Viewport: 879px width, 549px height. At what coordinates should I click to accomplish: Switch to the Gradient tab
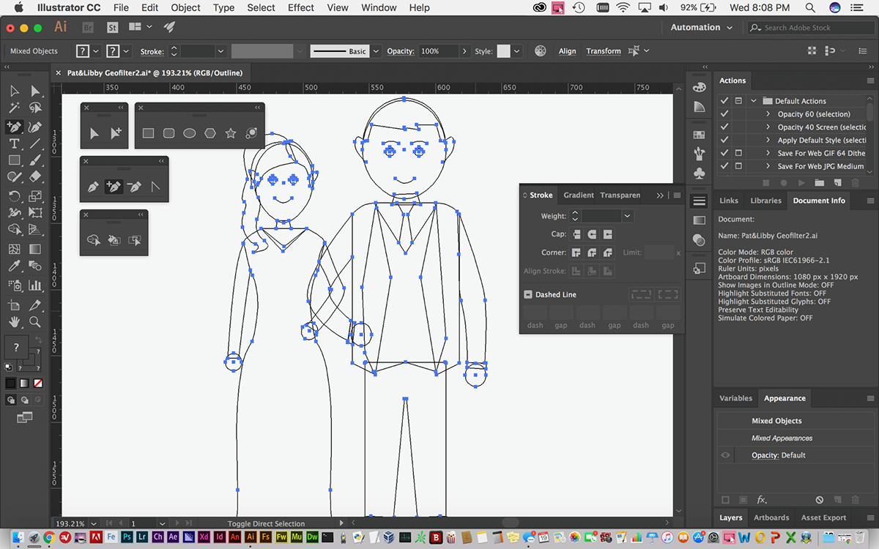[579, 195]
